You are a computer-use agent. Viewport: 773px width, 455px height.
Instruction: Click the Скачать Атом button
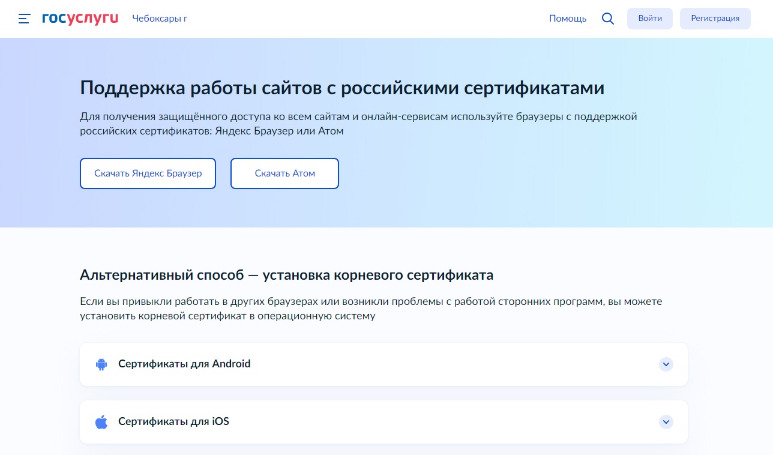284,173
